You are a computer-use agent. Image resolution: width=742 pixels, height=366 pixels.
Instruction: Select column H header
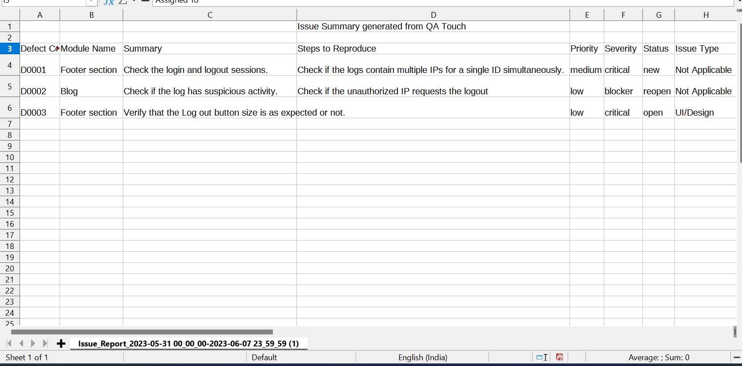pos(706,15)
